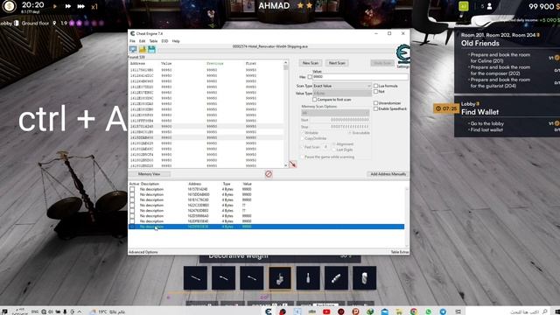
Task: Click the Previous column header
Action: [215, 63]
